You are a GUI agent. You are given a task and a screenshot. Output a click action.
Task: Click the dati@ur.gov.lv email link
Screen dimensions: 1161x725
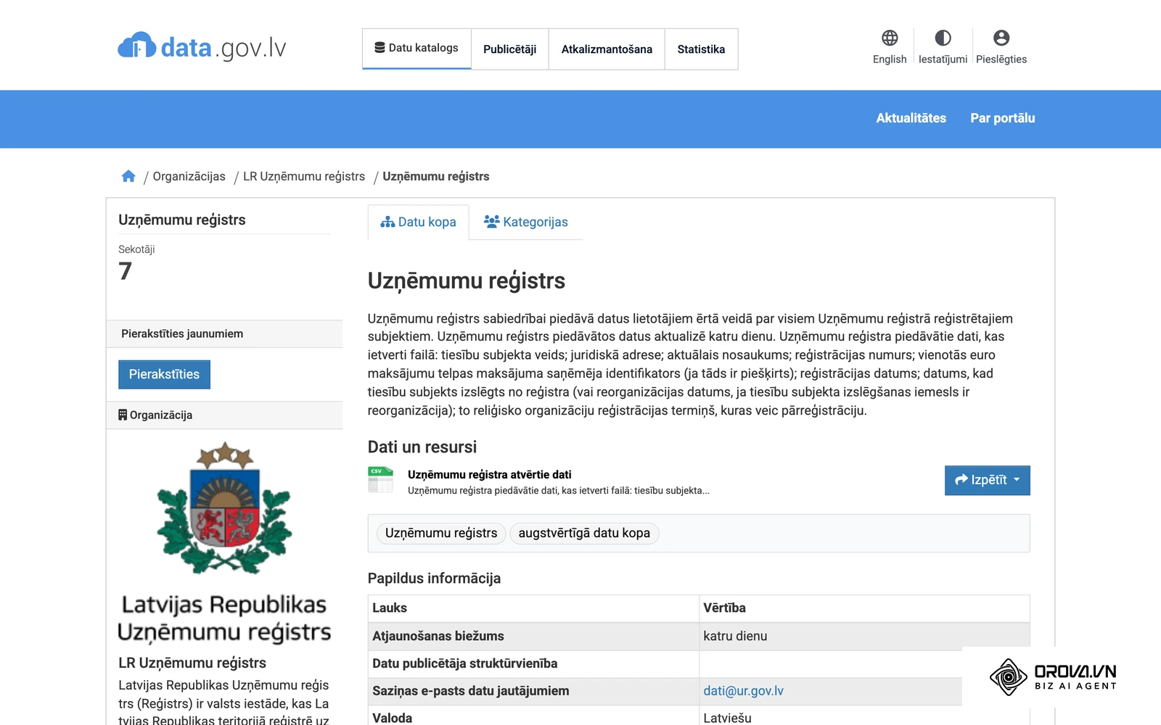pyautogui.click(x=743, y=691)
